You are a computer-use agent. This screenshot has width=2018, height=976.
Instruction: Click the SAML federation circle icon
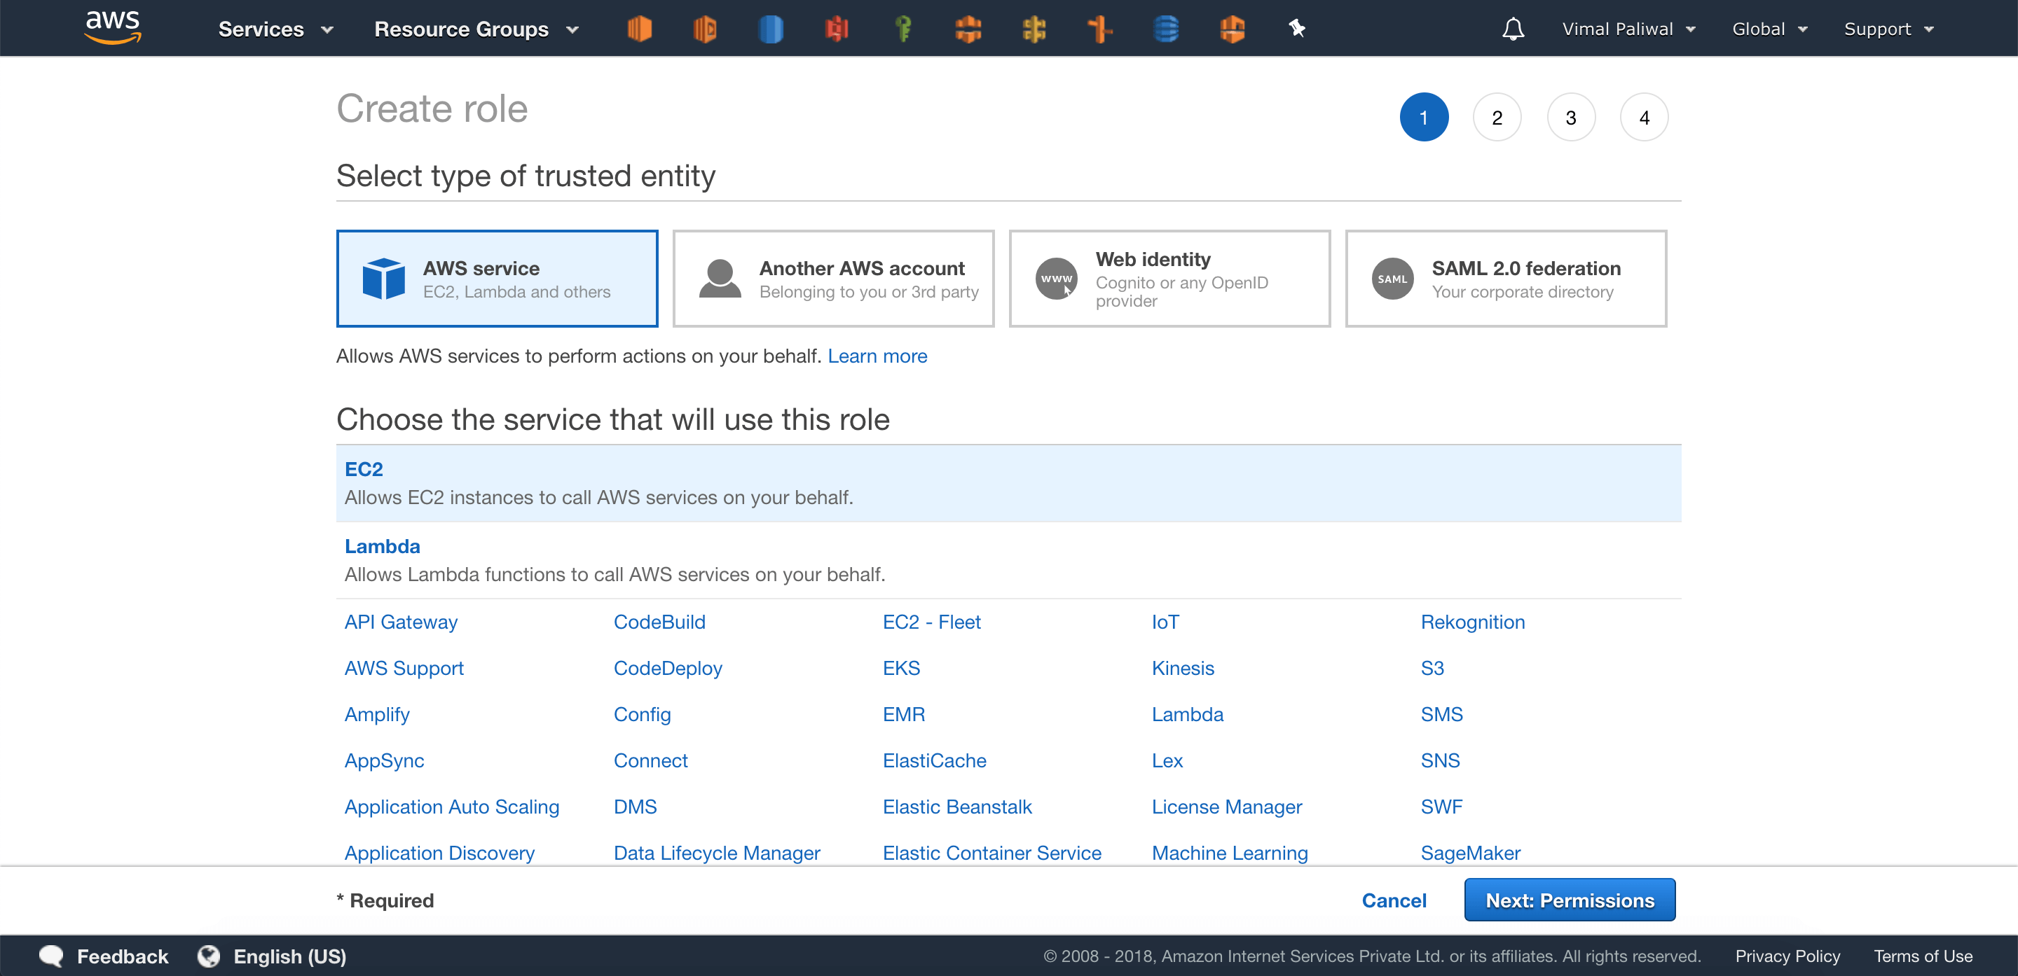point(1392,278)
